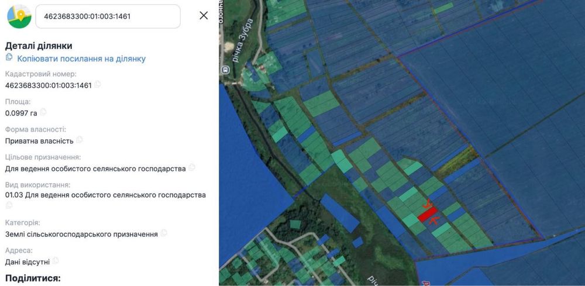This screenshot has height=286, width=585.
Task: Click the 'Цільове призначення:' label
Action: coord(43,157)
